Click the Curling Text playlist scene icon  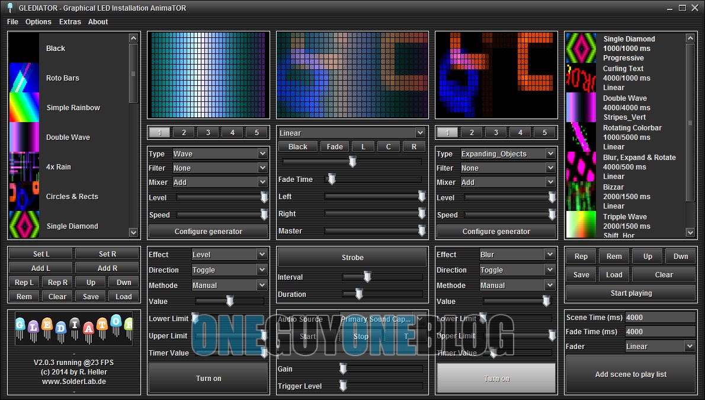(581, 78)
